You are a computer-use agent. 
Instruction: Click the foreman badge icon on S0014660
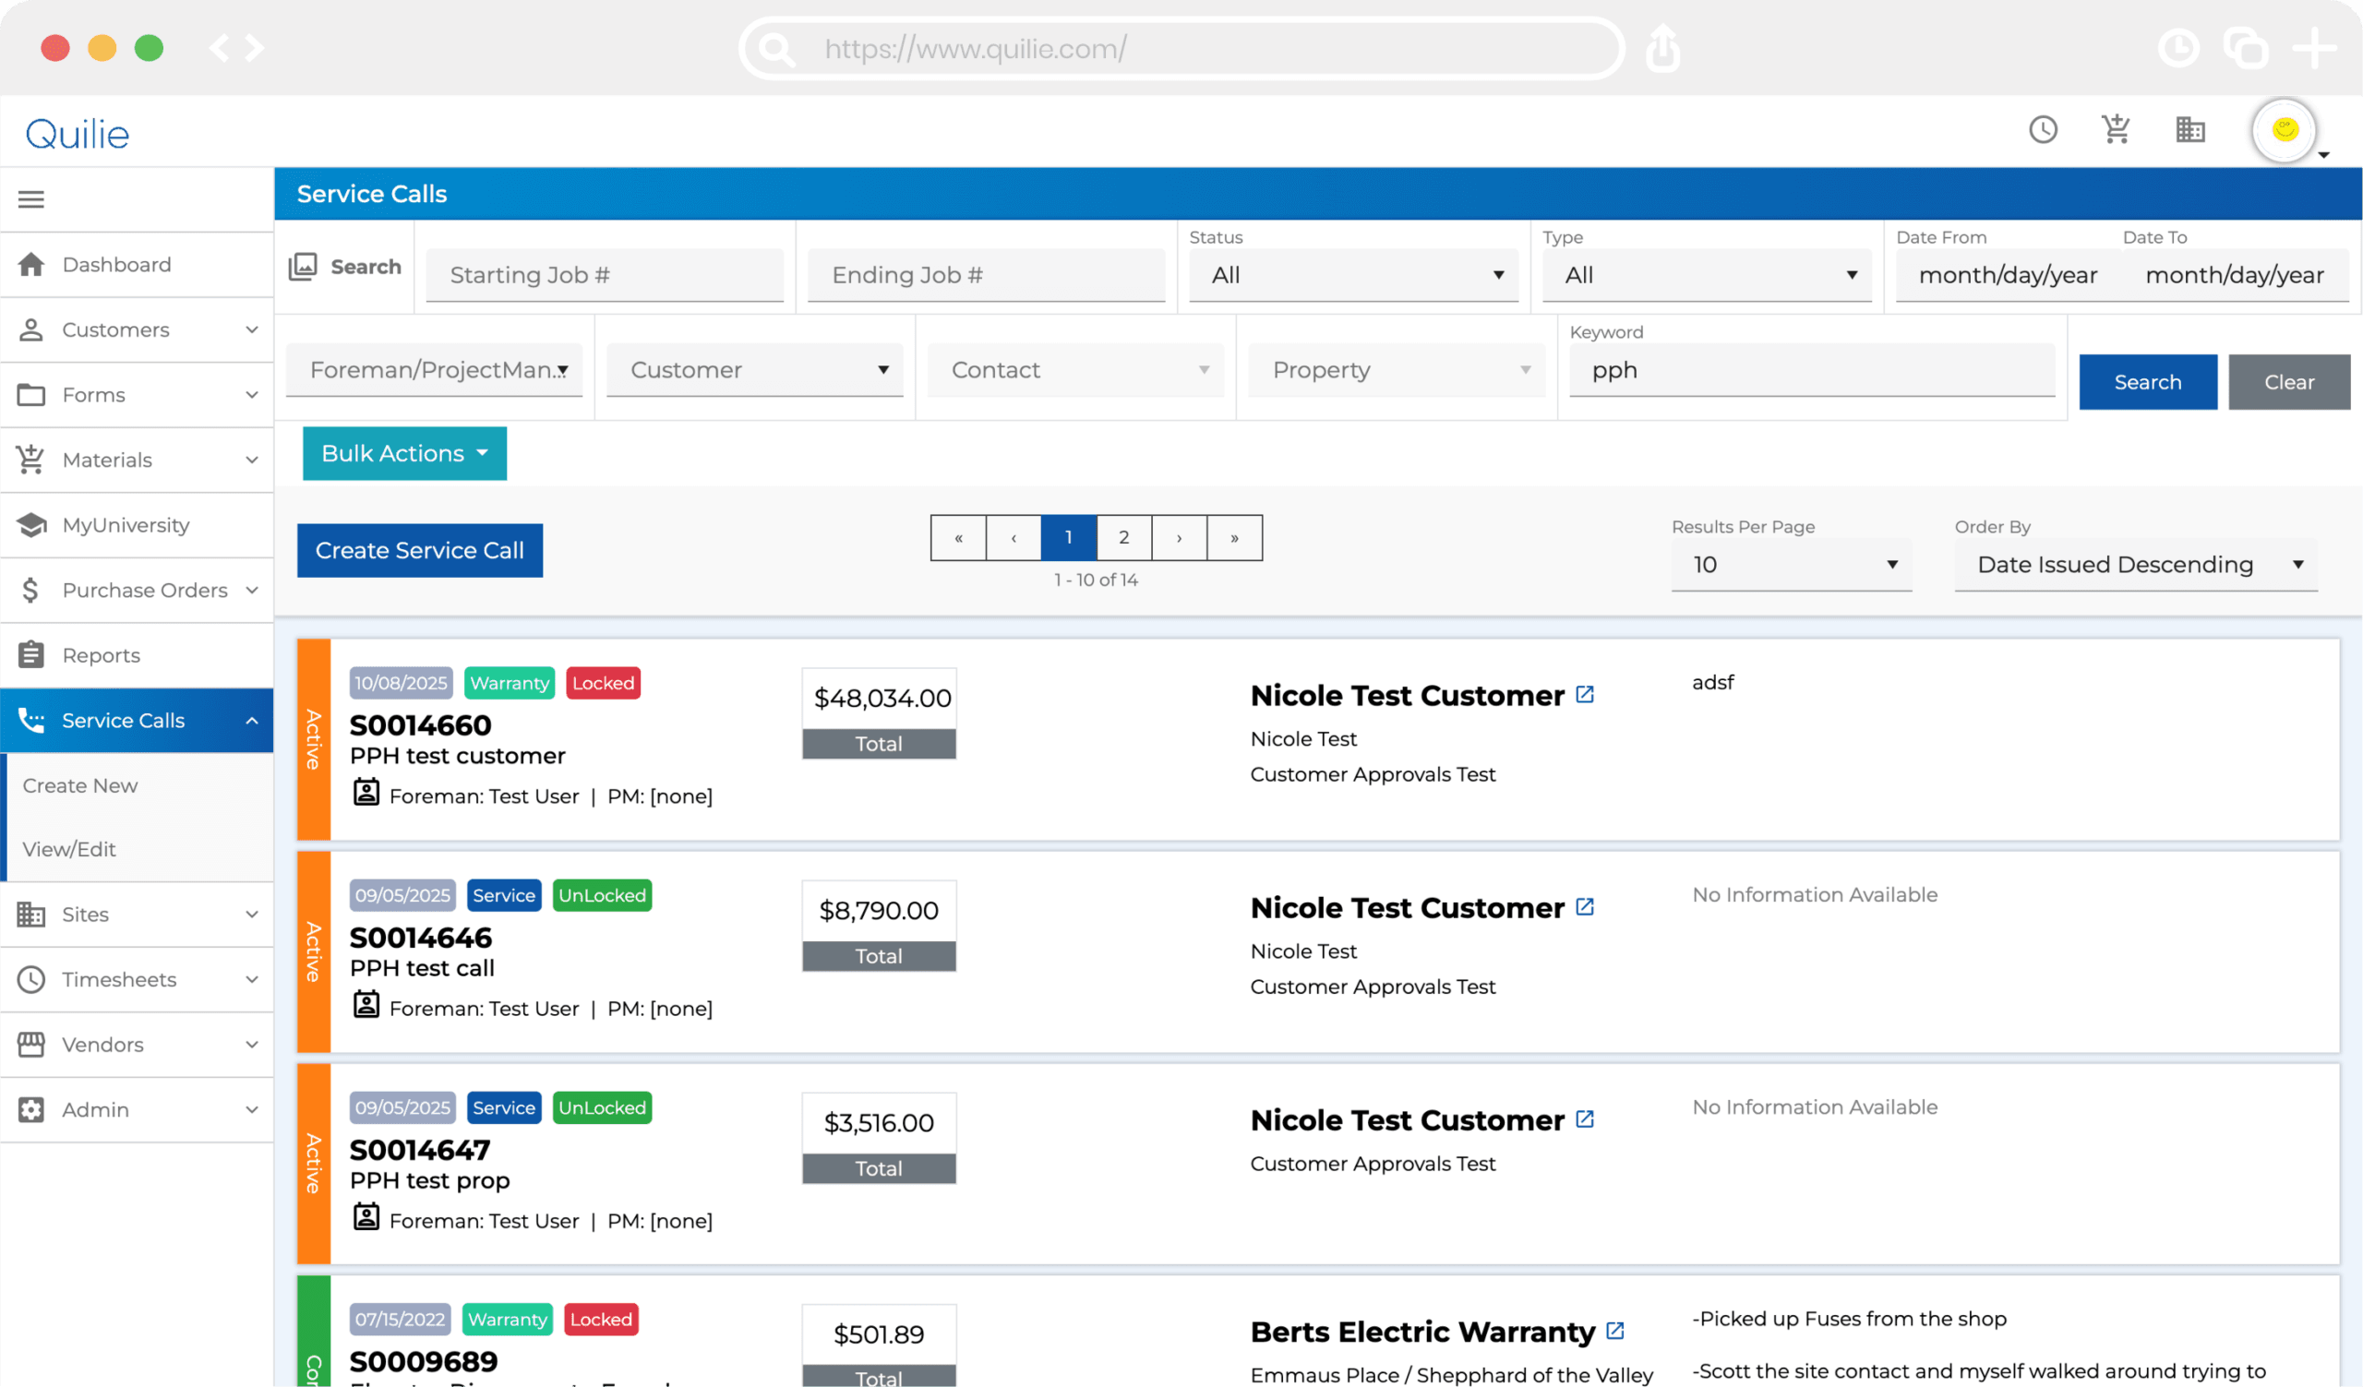point(366,793)
